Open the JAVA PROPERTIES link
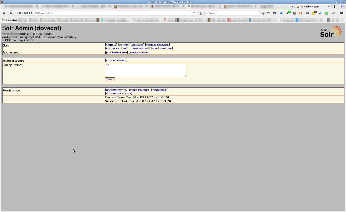Viewport: 346px width, 212px height. [x=116, y=52]
